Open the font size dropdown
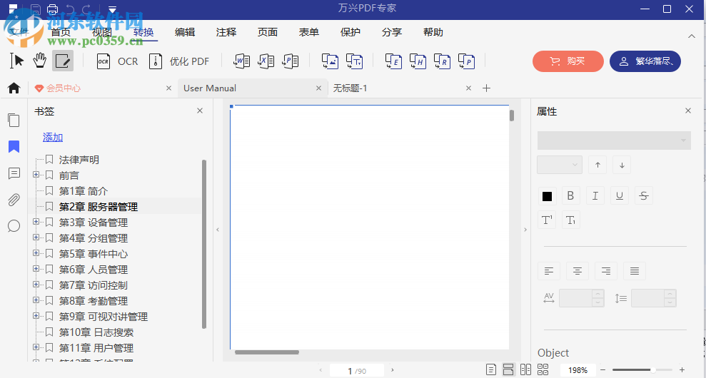The height and width of the screenshot is (378, 706). [x=560, y=165]
